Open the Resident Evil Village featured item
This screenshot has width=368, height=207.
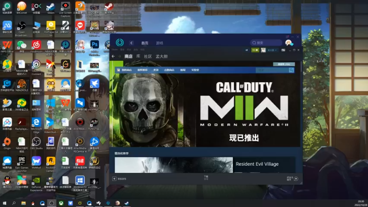coord(205,165)
